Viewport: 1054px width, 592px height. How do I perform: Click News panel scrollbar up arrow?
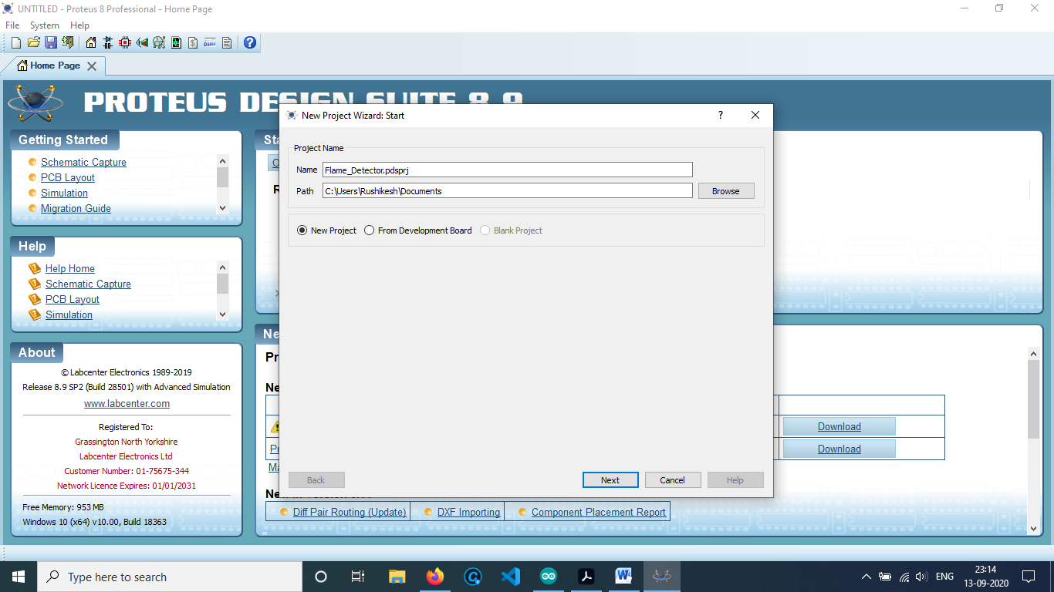[1034, 354]
